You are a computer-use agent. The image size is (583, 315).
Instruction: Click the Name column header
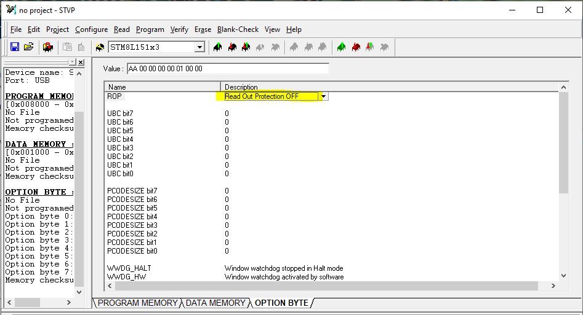(163, 87)
